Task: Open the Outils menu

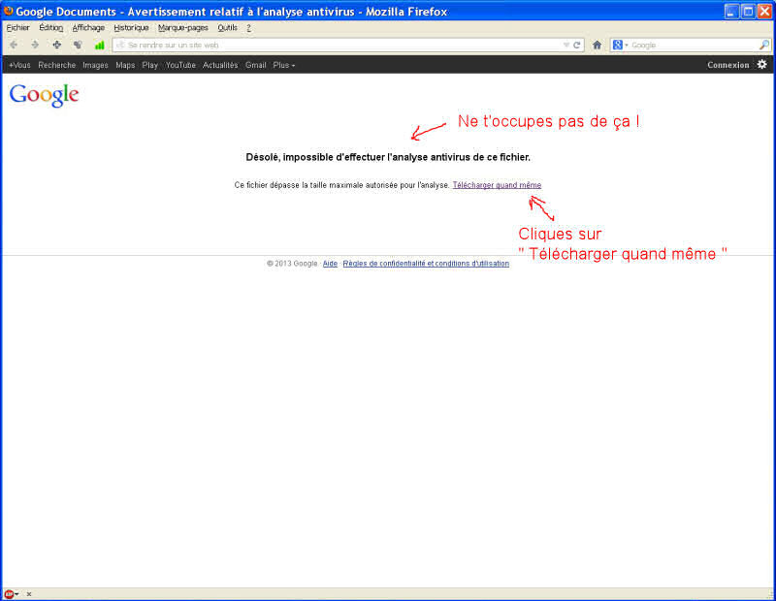Action: tap(227, 28)
